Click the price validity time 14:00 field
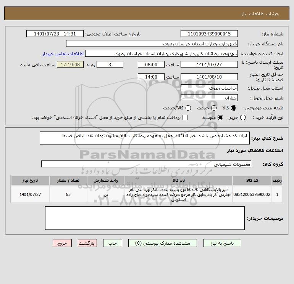Screen dimensions: 294x284 click(x=151, y=77)
